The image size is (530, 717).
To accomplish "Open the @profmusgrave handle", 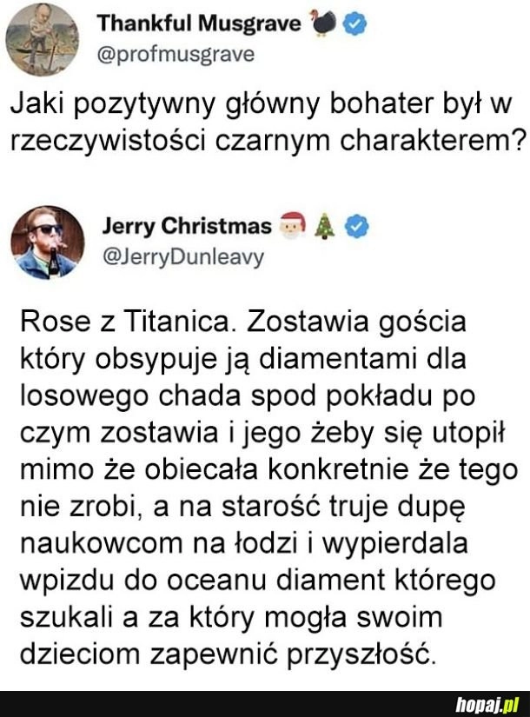I will (176, 55).
